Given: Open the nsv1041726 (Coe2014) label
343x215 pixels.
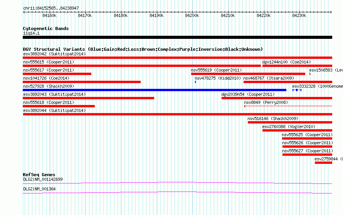Looking at the screenshot, I should pyautogui.click(x=46, y=78).
